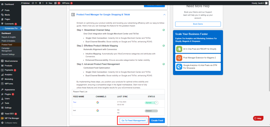Open Google Analytics 4 for Shopware card
Image resolution: width=270 pixels, height=127 pixels.
point(198,67)
